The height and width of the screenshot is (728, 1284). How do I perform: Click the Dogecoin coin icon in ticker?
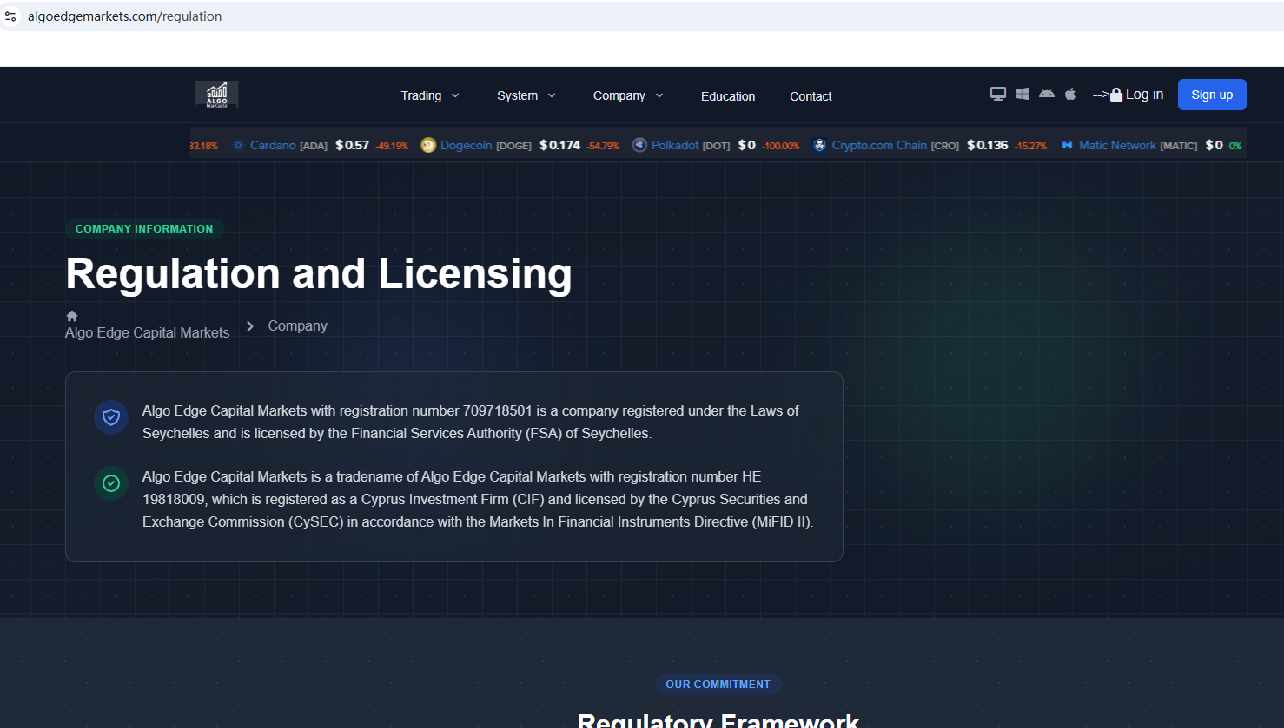pos(428,145)
